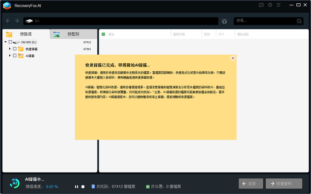Expand the AI掃描 tree node
Screen dimensions: 311x194
click(10, 55)
